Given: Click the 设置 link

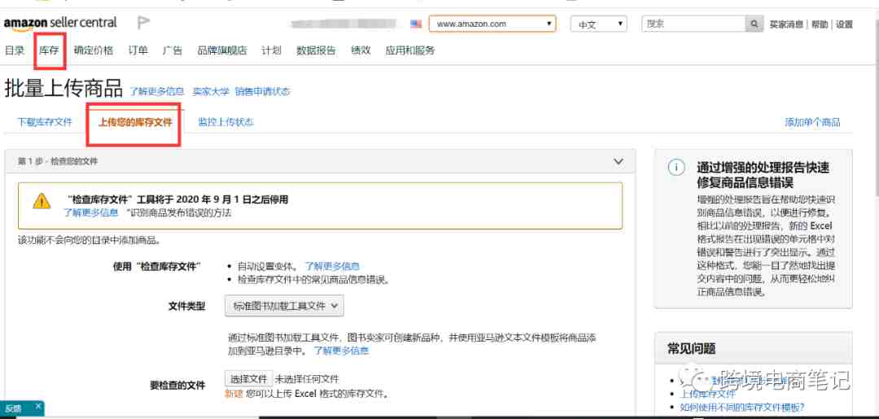Looking at the screenshot, I should point(844,24).
